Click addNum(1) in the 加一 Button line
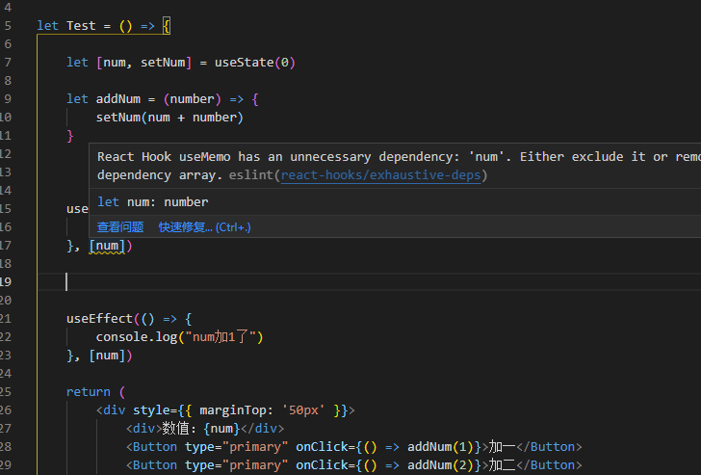 440,447
